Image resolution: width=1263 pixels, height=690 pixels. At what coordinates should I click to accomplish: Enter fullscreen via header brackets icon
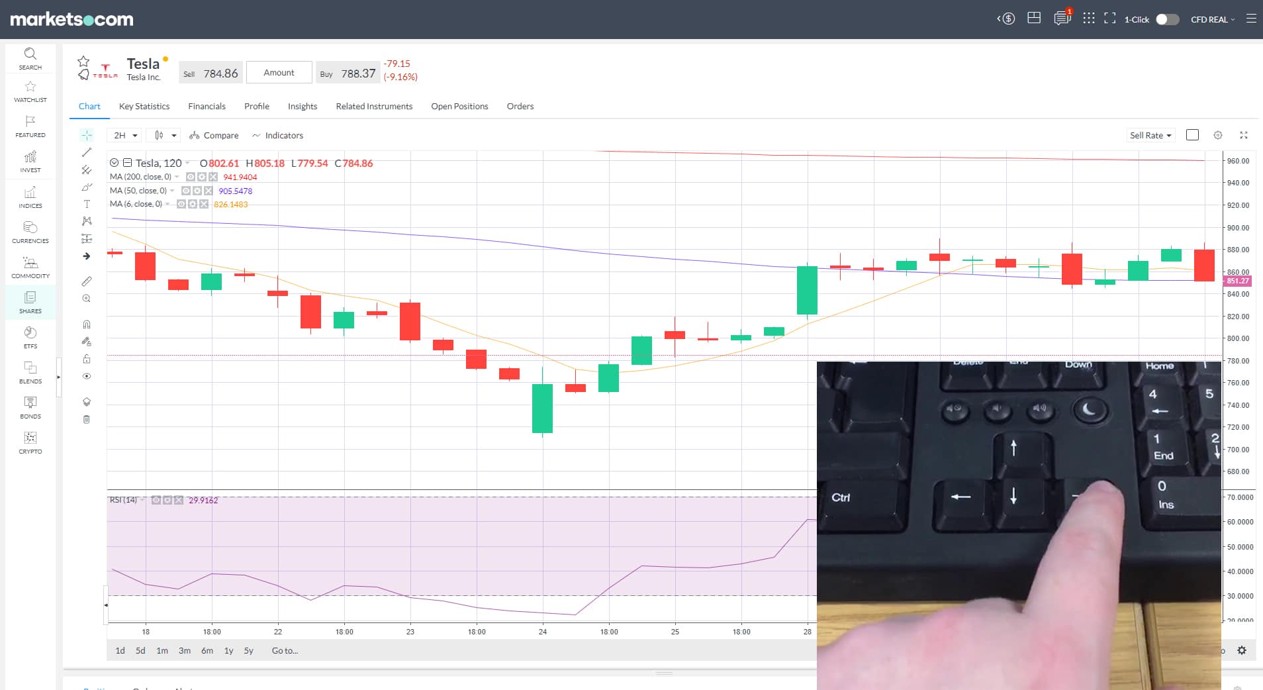pyautogui.click(x=1110, y=19)
